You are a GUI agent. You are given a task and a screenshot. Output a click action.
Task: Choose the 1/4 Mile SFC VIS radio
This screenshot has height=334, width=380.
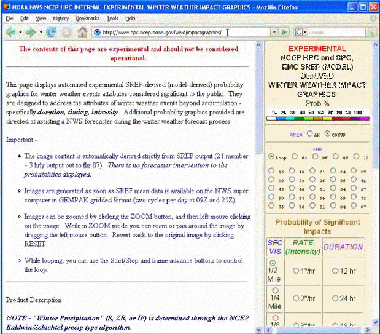[275, 290]
